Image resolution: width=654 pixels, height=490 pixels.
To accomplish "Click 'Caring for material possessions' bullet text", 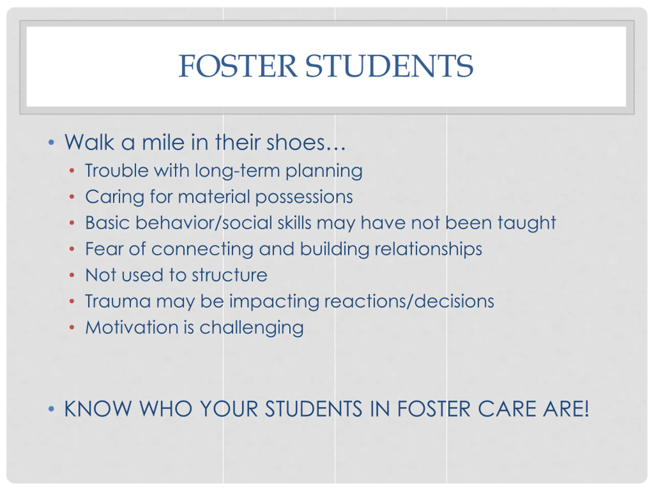I will 219,197.
